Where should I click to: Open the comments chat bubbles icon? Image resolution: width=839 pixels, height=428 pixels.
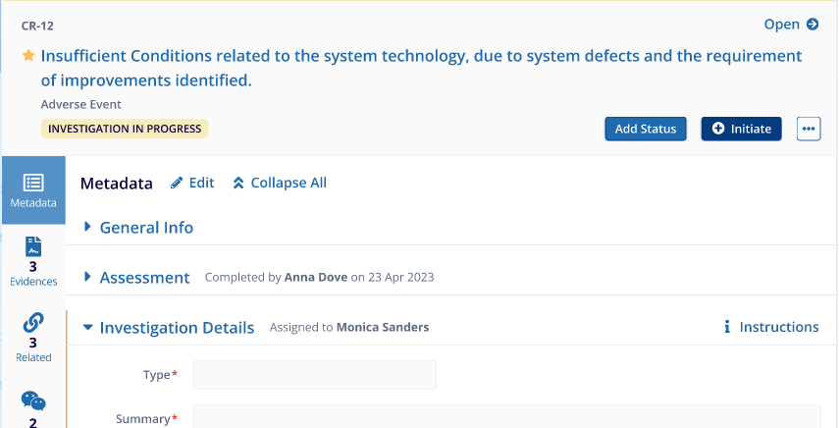click(33, 401)
